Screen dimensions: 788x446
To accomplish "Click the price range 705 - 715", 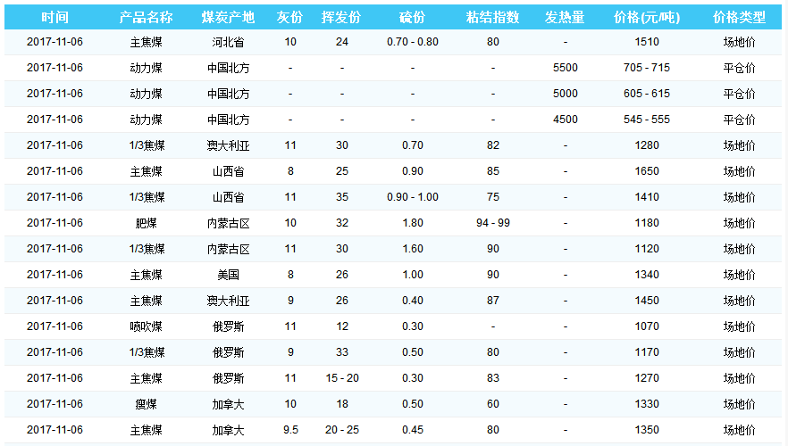I will coord(647,68).
